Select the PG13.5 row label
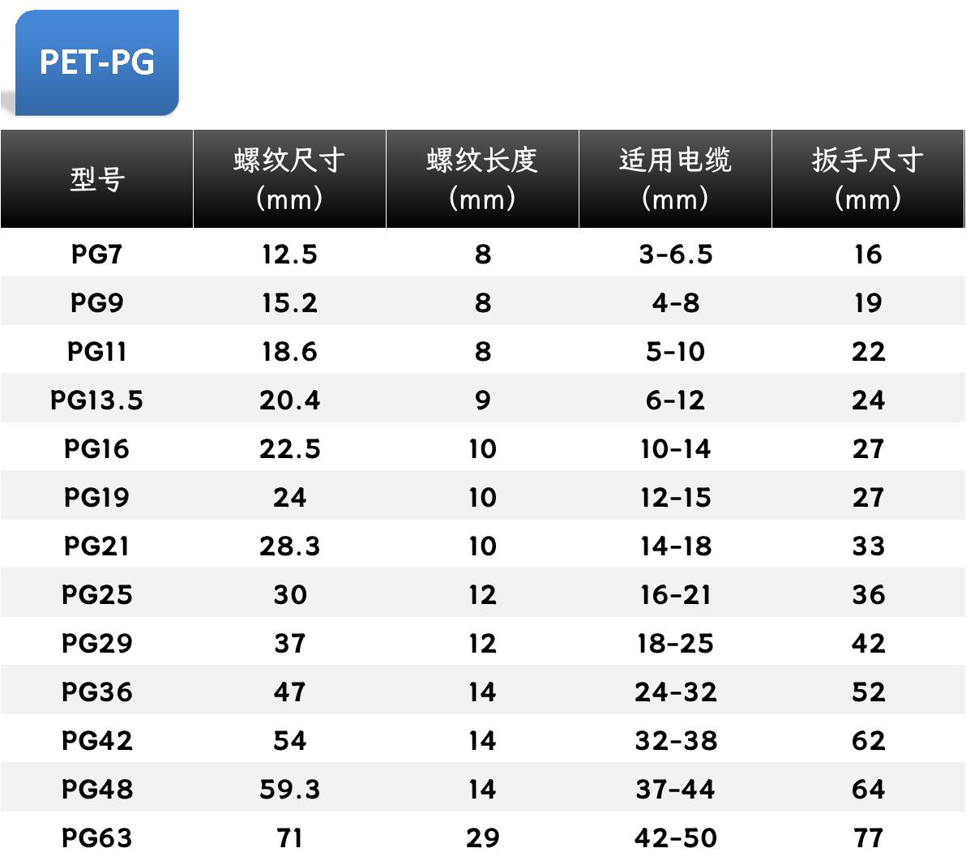The image size is (966, 861). (96, 400)
